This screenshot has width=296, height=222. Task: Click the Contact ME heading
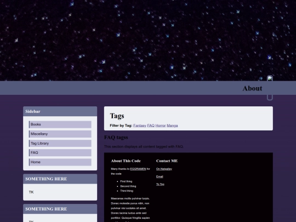[167, 161]
